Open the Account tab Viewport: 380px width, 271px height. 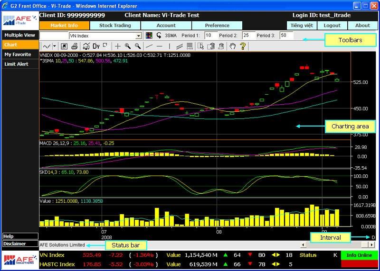[x=166, y=26]
